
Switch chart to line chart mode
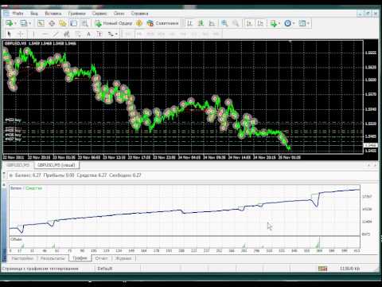pyautogui.click(x=212, y=23)
